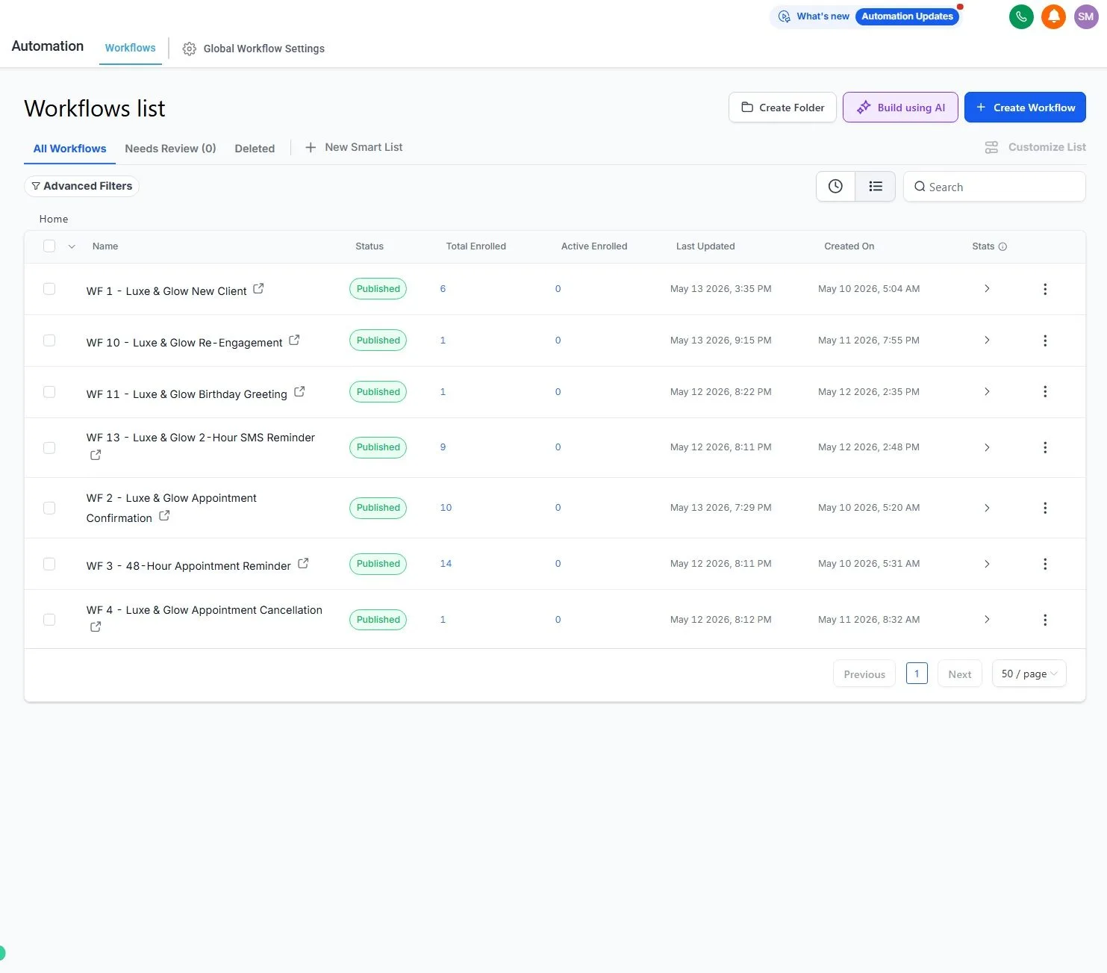Select checkbox for WF 3 48-Hour Reminder
Viewport: 1107px width, 973px height.
(x=49, y=564)
